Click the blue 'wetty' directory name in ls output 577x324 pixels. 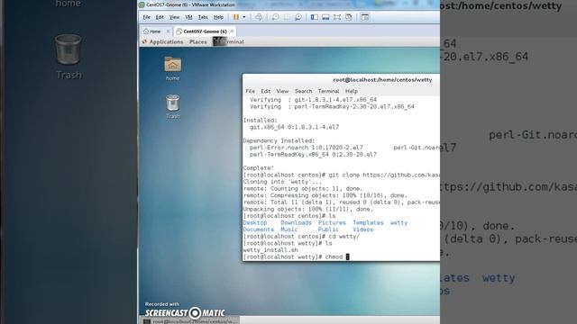[398, 223]
